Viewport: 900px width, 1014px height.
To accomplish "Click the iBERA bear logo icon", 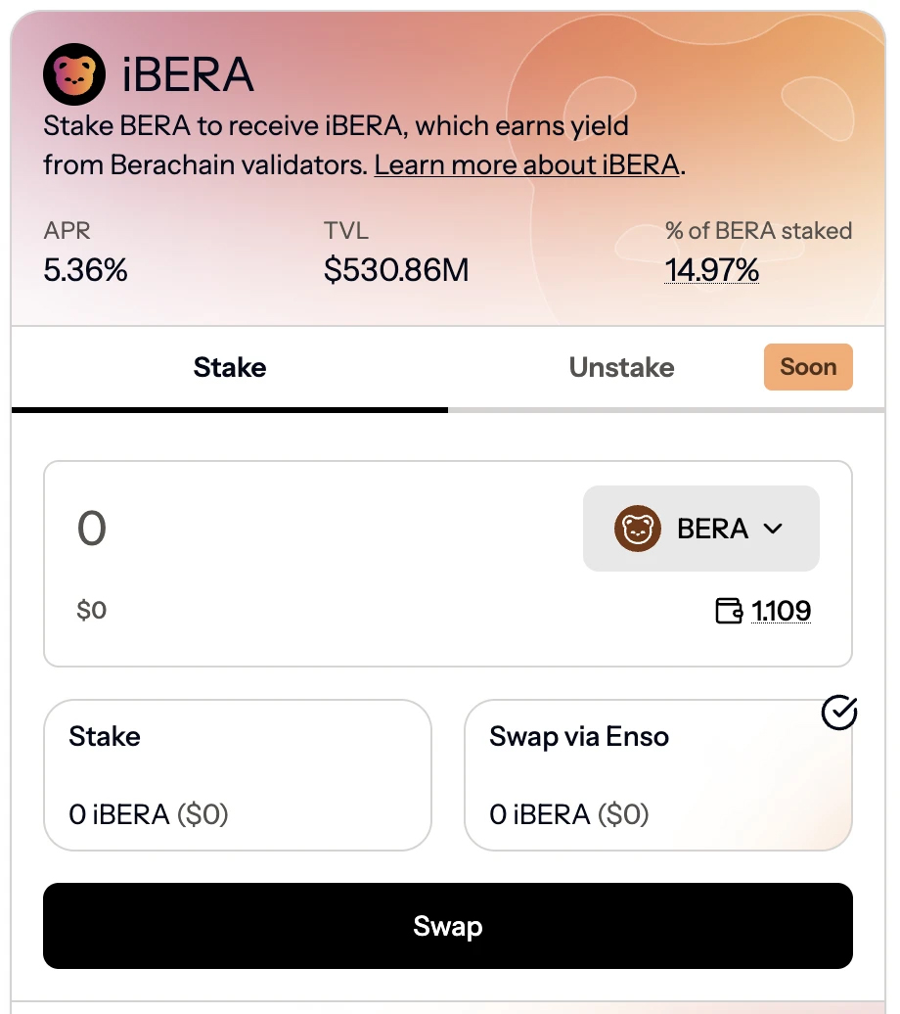I will coord(73,75).
